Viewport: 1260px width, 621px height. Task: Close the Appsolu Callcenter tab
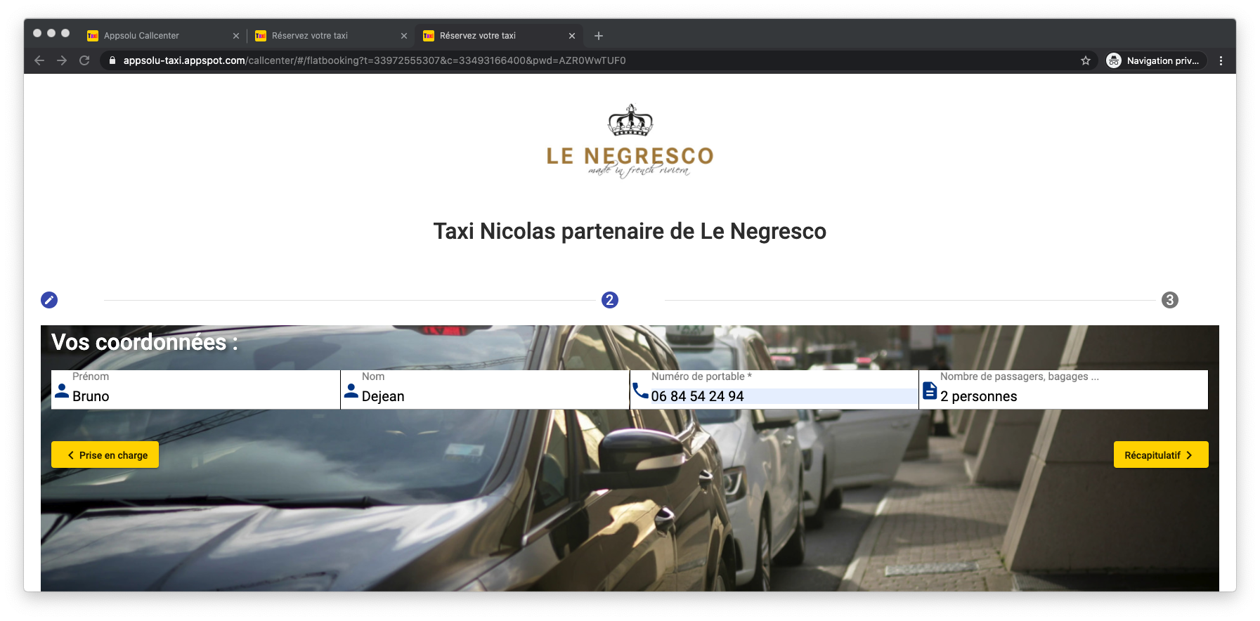(x=236, y=36)
